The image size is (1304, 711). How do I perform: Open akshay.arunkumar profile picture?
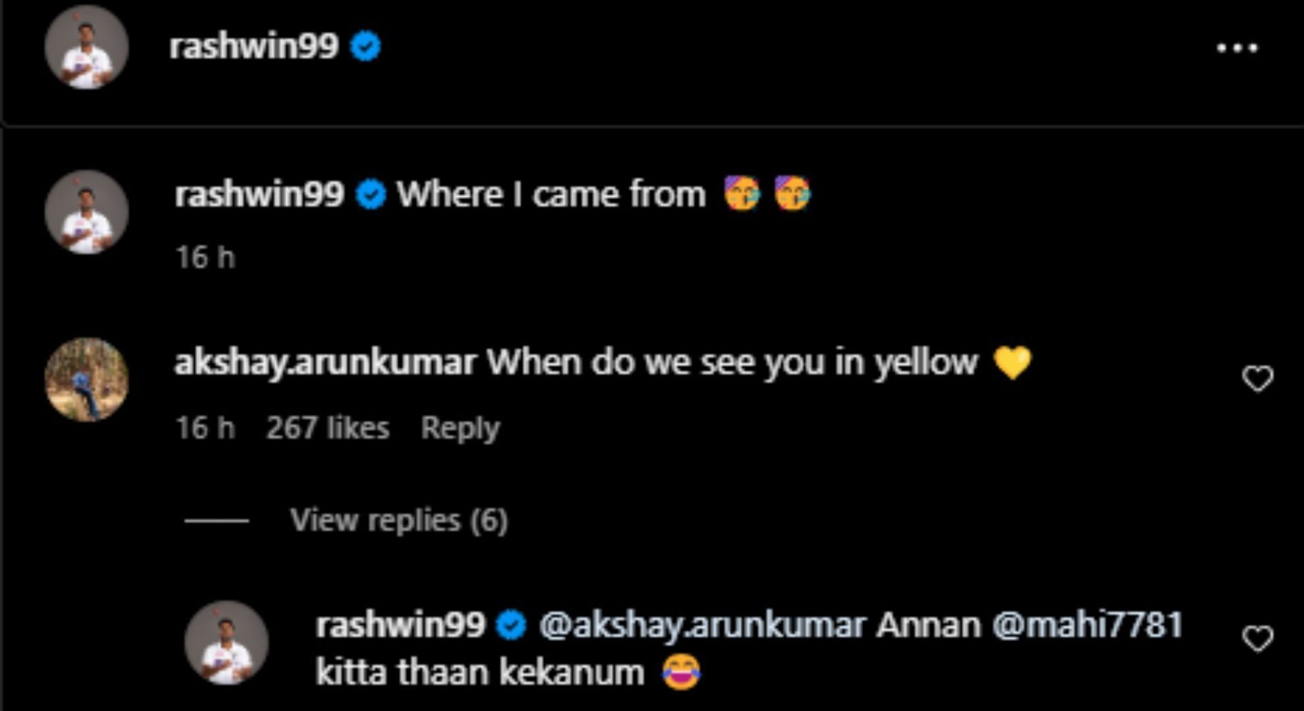pos(86,380)
